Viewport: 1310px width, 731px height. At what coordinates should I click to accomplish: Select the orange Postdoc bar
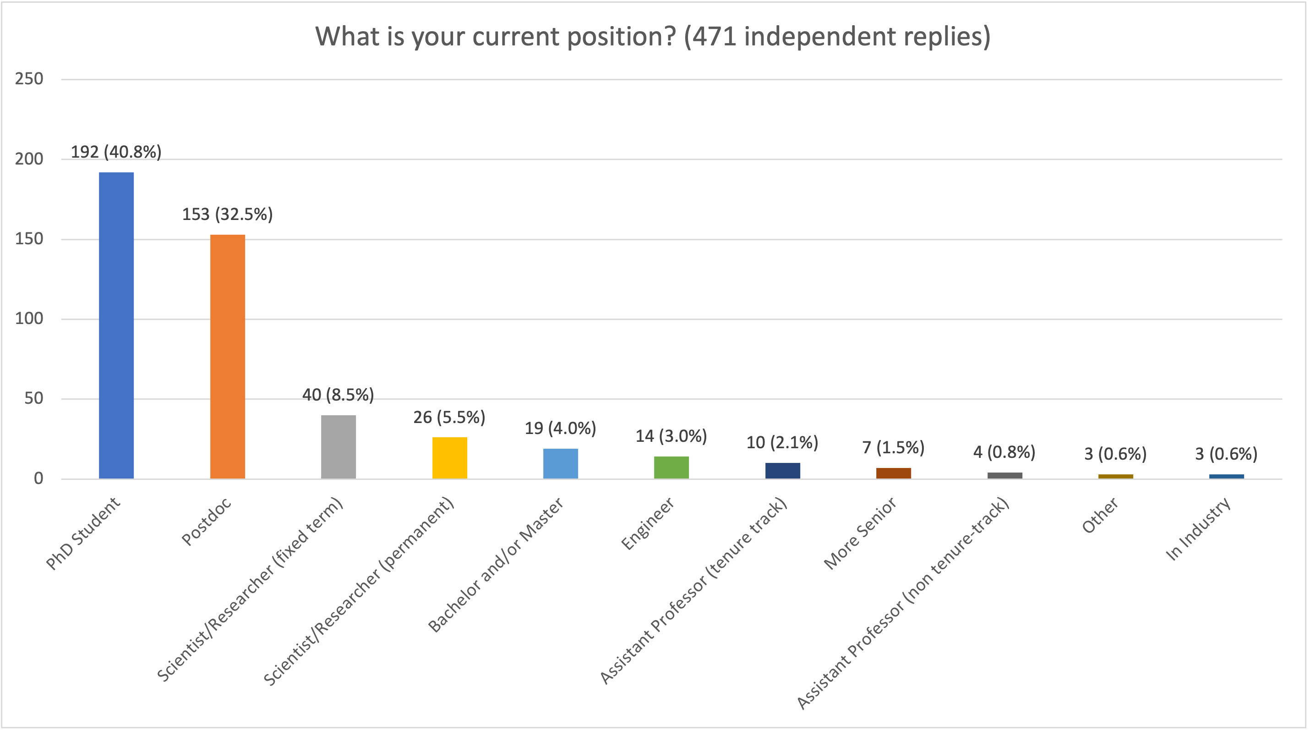coord(227,356)
